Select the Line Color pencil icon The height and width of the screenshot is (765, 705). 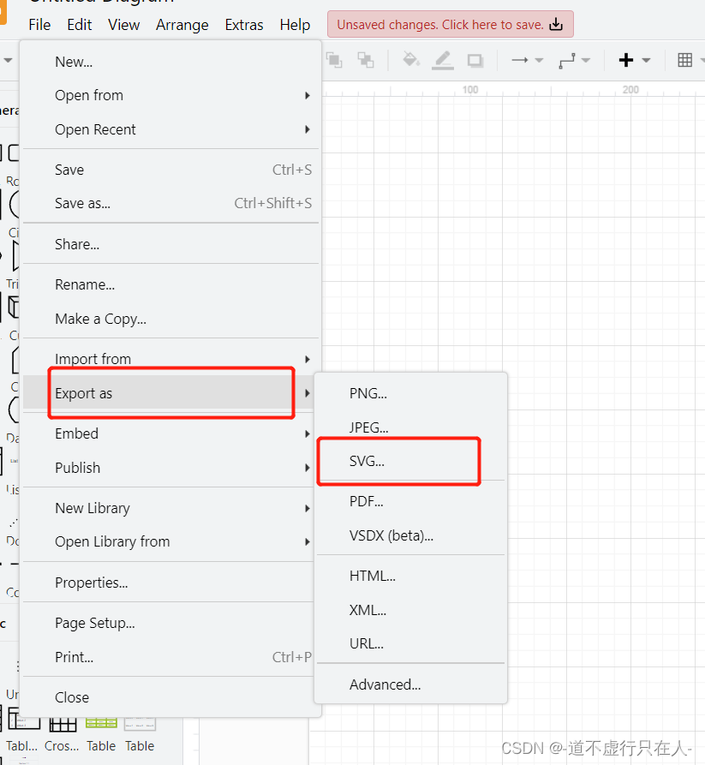(x=443, y=61)
